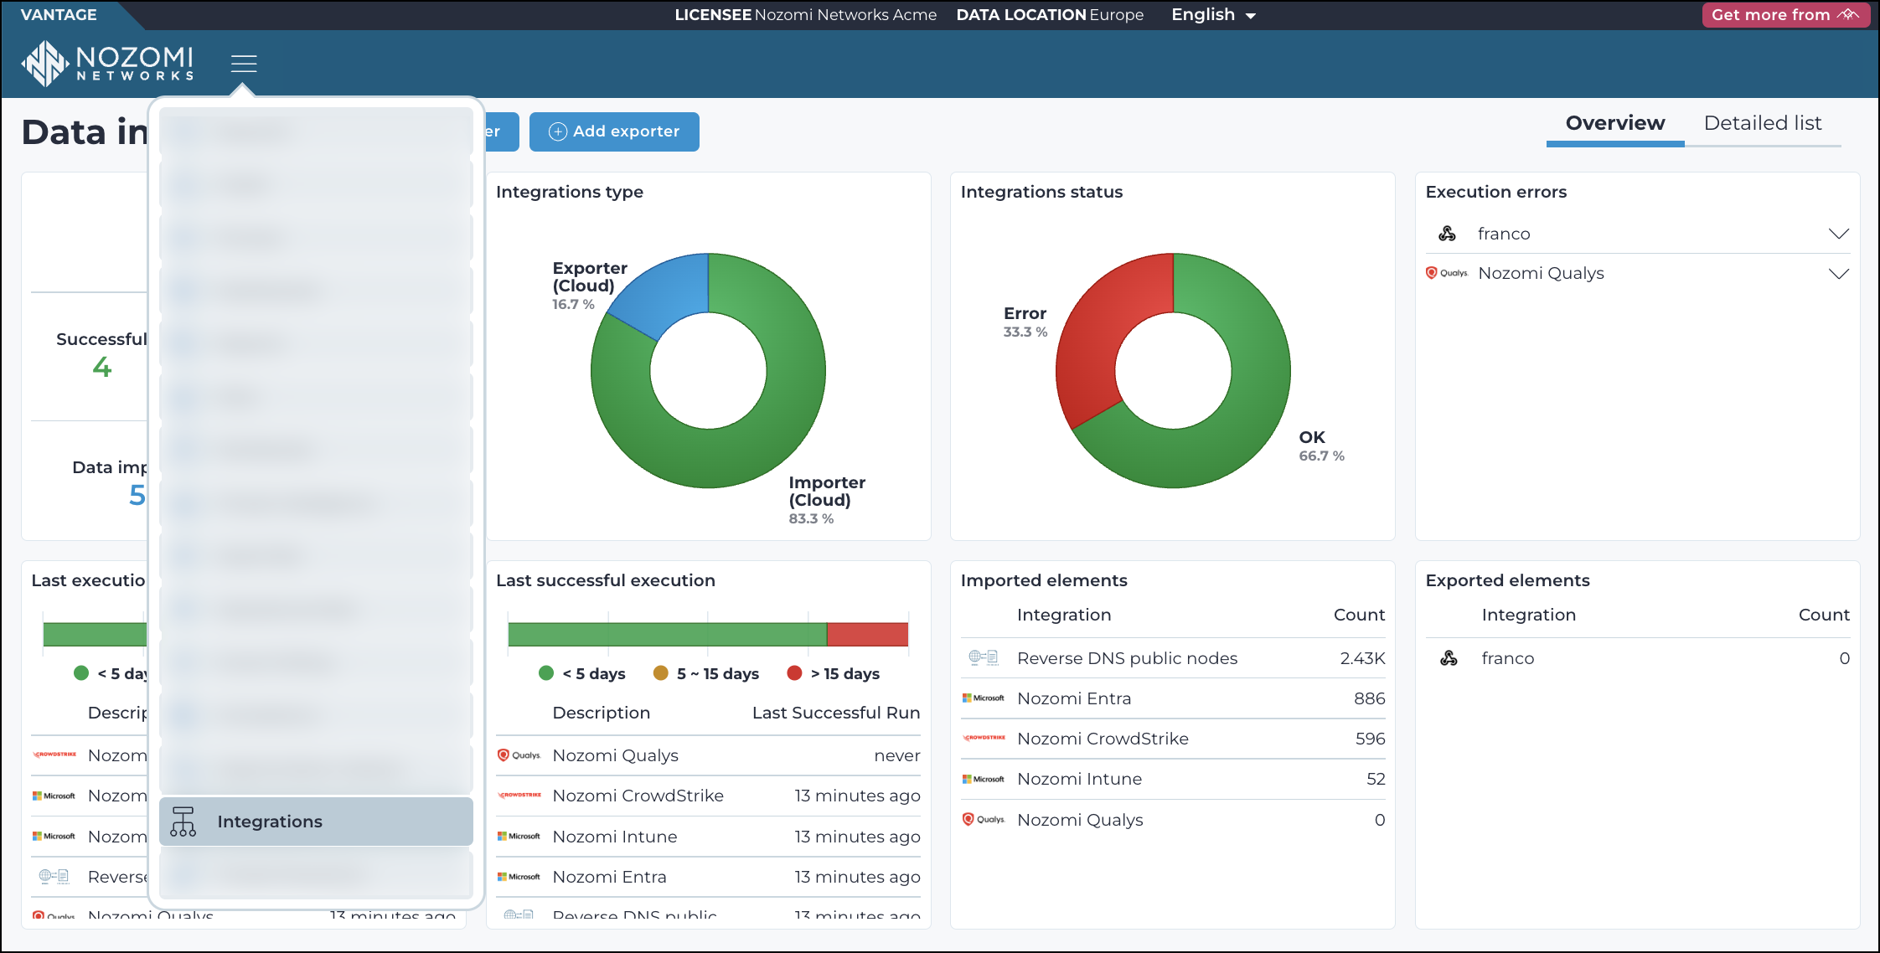1880x953 pixels.
Task: Switch to the Overview tab
Action: 1615,123
